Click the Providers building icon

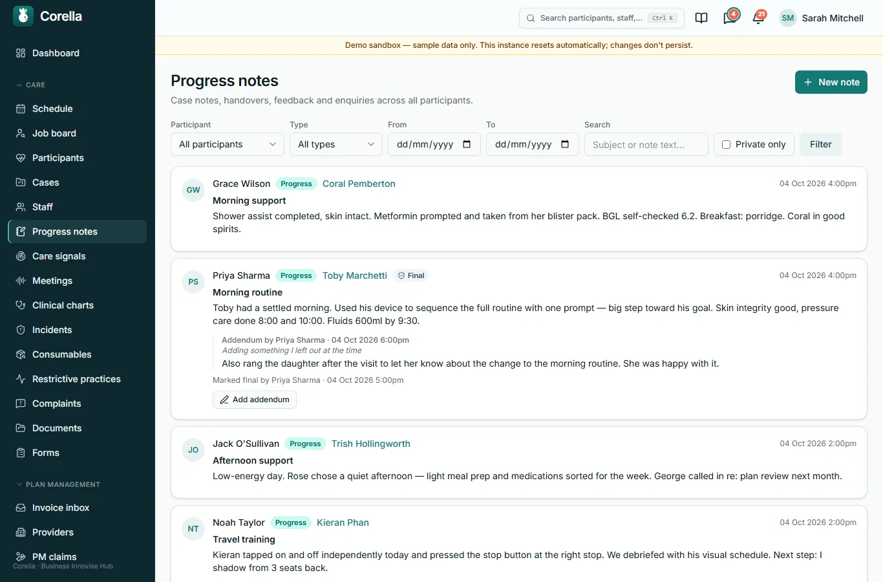point(21,532)
